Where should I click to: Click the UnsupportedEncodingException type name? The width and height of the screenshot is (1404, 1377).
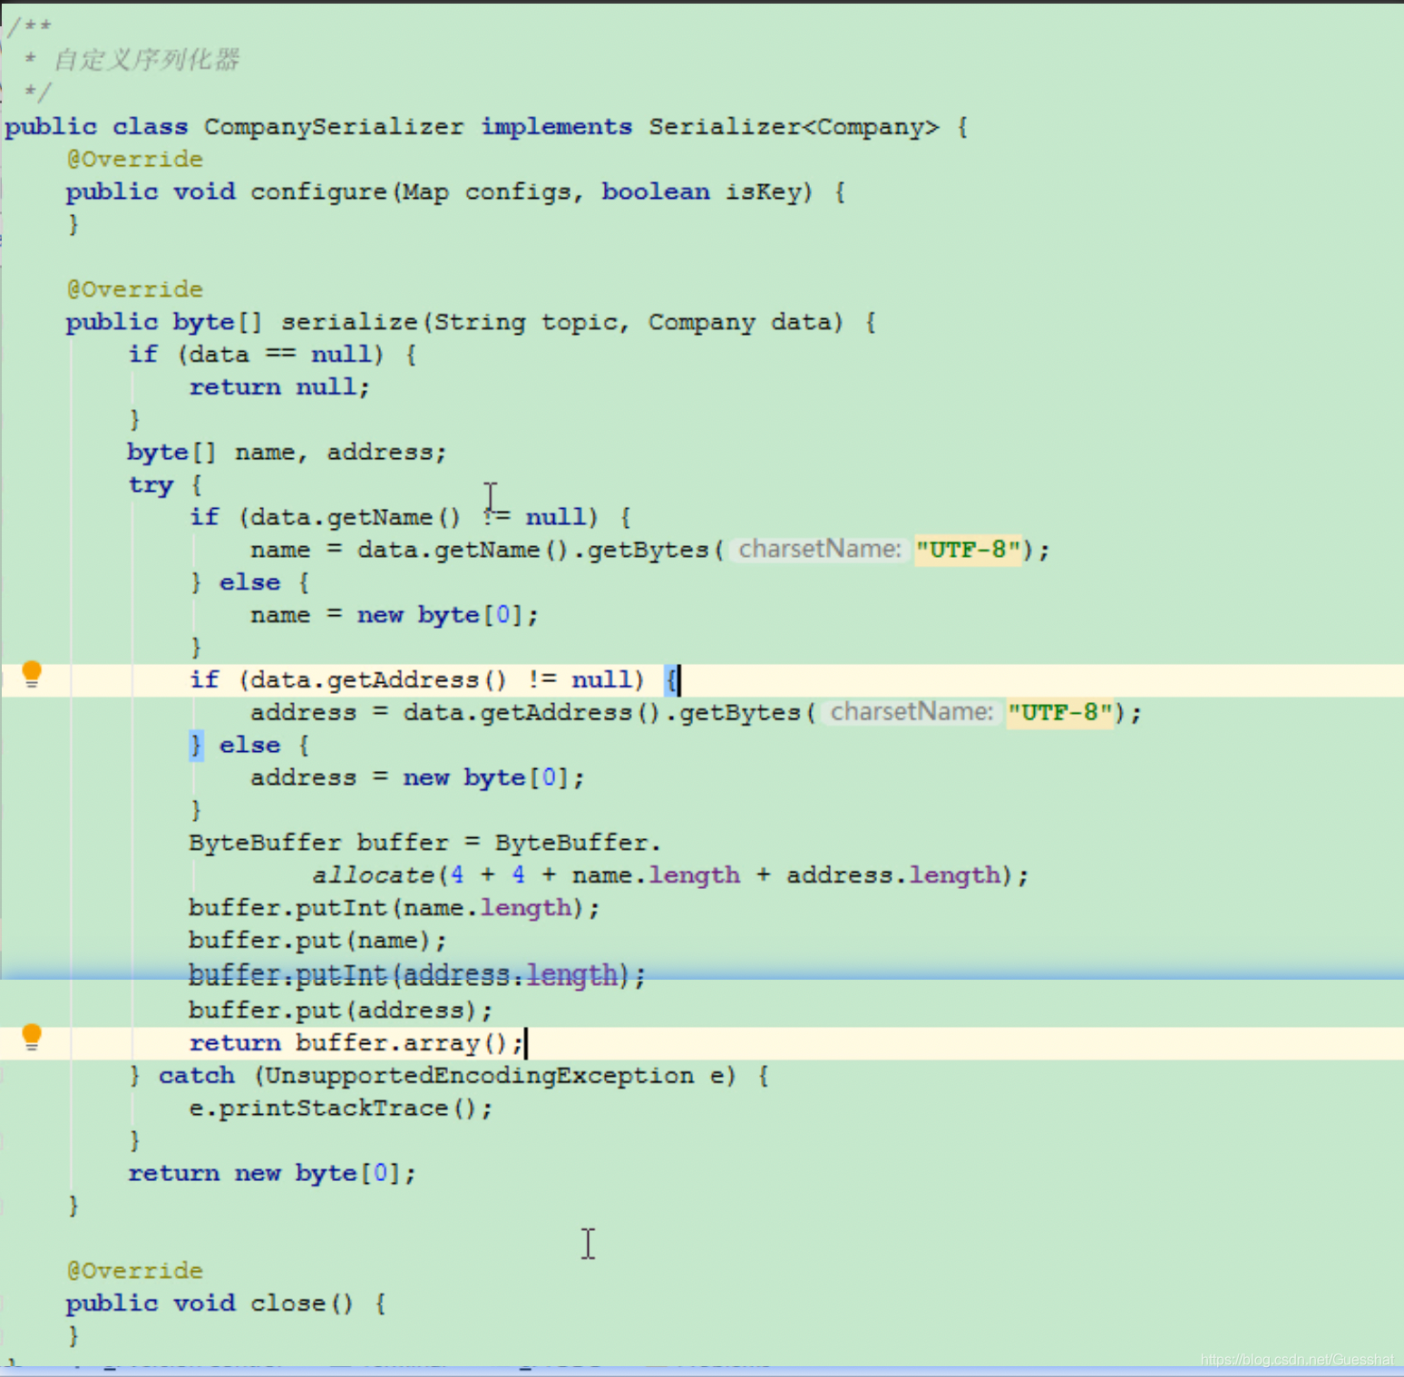pos(479,1075)
